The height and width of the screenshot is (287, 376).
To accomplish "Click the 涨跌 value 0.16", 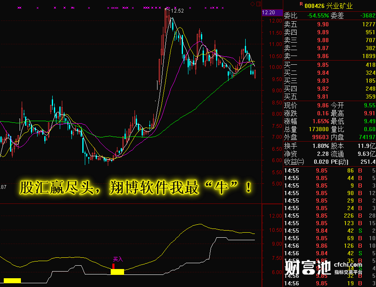I will point(323,113).
